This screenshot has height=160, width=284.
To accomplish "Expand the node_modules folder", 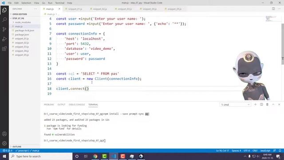I will click(23, 22).
